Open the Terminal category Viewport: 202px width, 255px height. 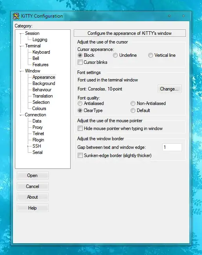33,46
